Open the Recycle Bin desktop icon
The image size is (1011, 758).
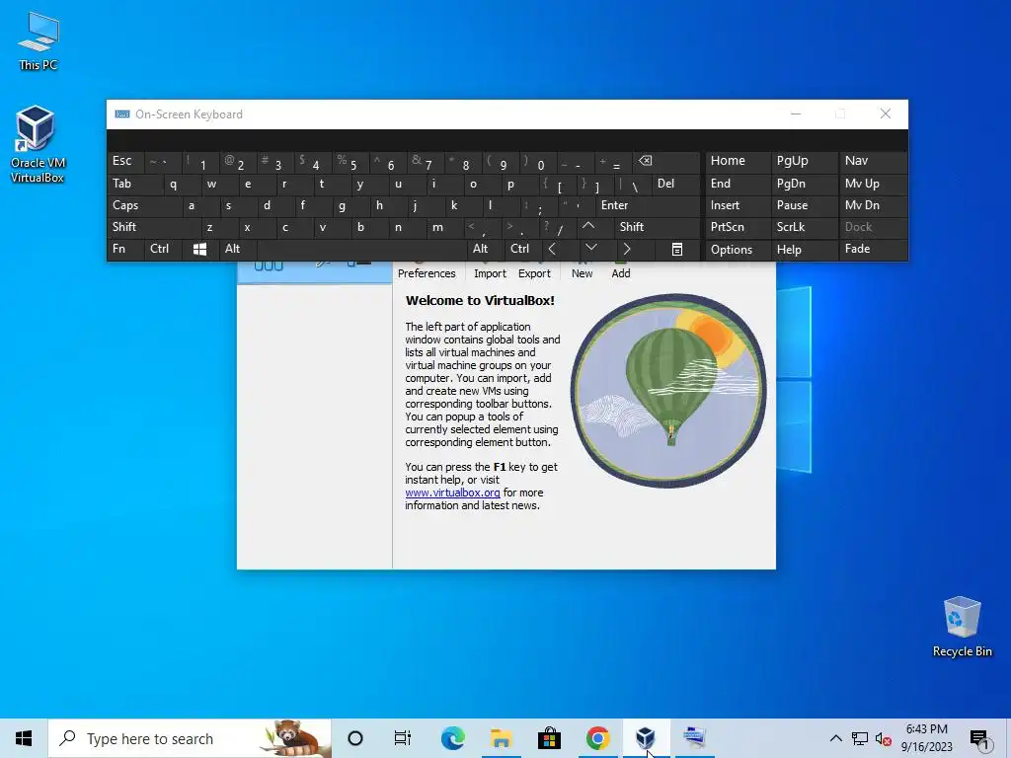pyautogui.click(x=962, y=627)
